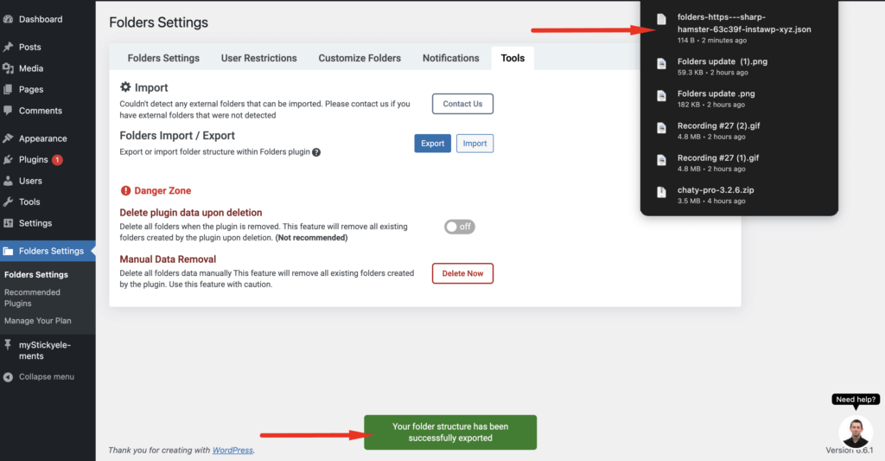Click the Import button
Image resolution: width=885 pixels, height=461 pixels.
[474, 144]
